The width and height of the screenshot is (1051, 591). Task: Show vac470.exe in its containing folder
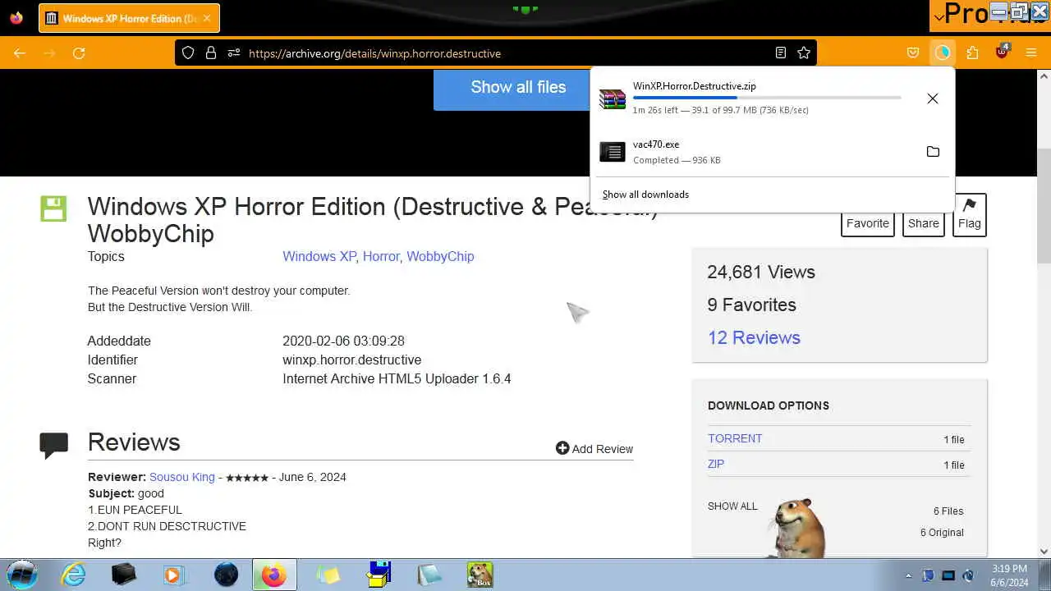933,152
